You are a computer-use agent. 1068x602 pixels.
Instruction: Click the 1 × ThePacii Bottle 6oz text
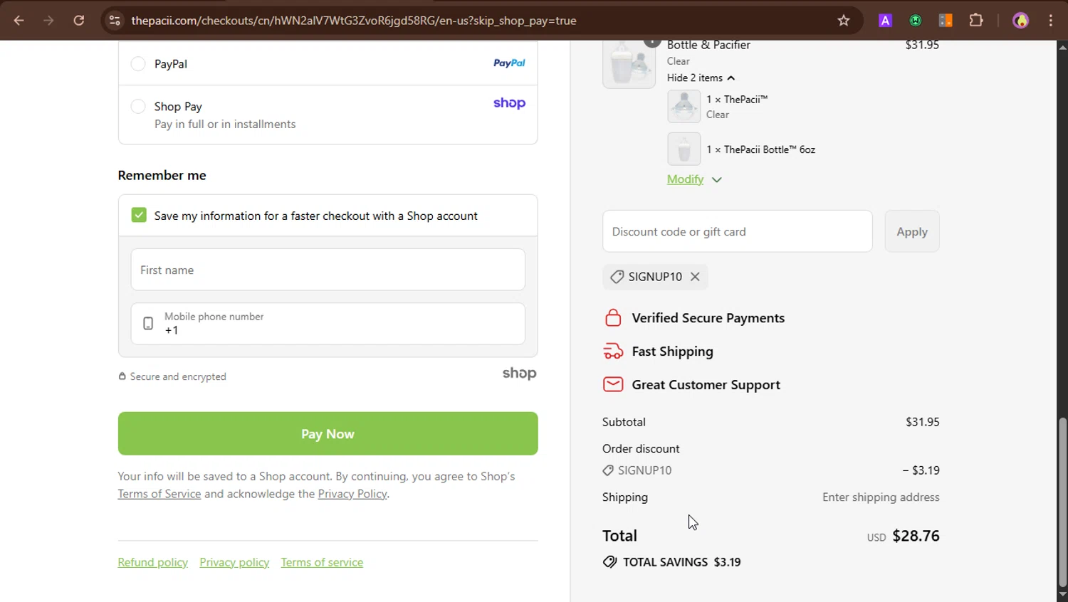pos(761,149)
